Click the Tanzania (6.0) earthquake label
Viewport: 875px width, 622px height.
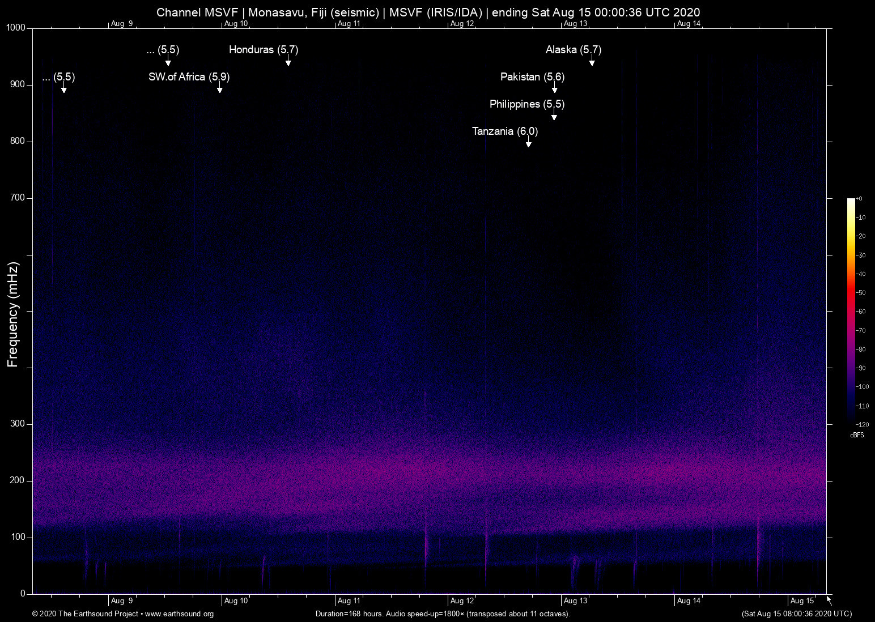(x=505, y=131)
